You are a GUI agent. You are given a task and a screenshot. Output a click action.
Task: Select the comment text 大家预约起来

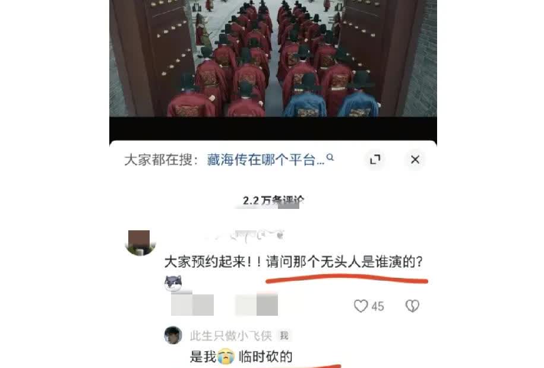tap(205, 262)
